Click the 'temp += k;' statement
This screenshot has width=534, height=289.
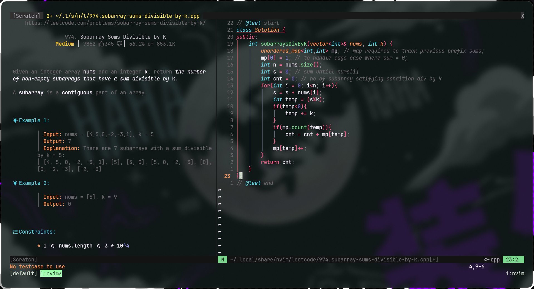[301, 114]
